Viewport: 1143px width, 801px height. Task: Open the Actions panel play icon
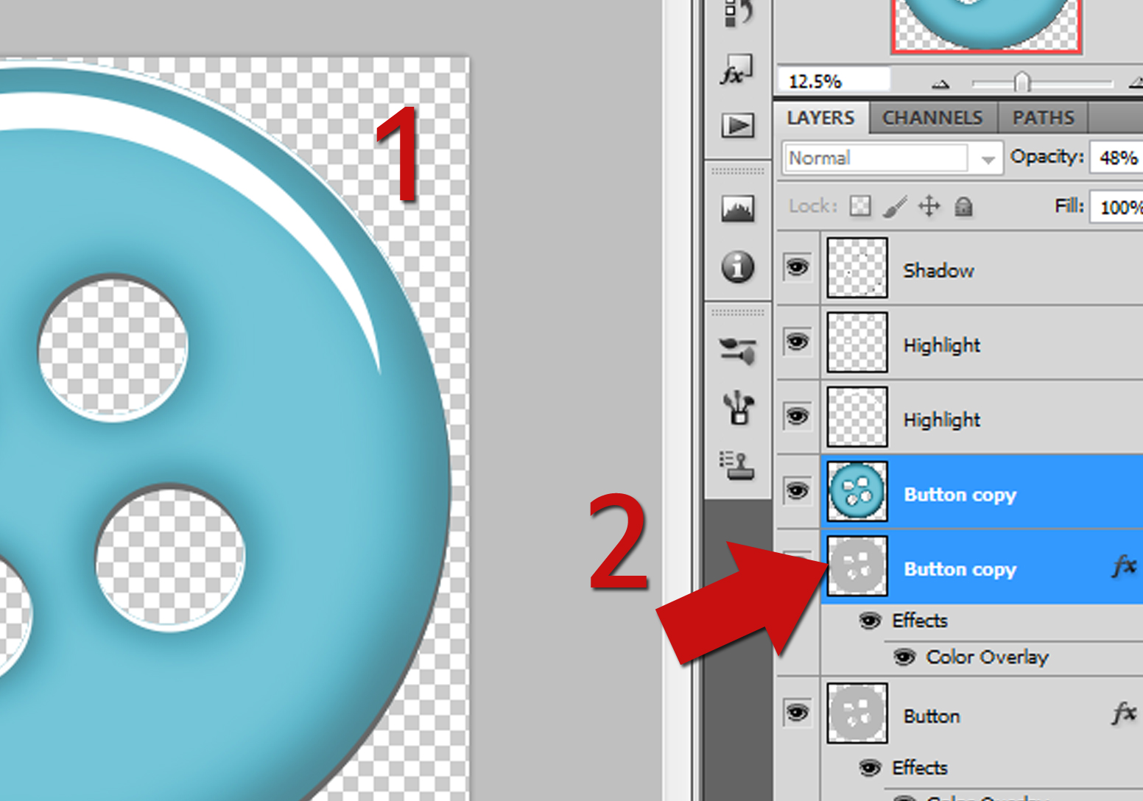737,125
